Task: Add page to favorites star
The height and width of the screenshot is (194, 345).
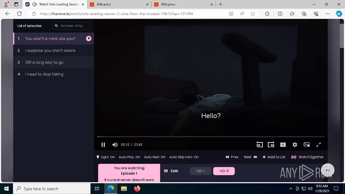Action: 253,14
